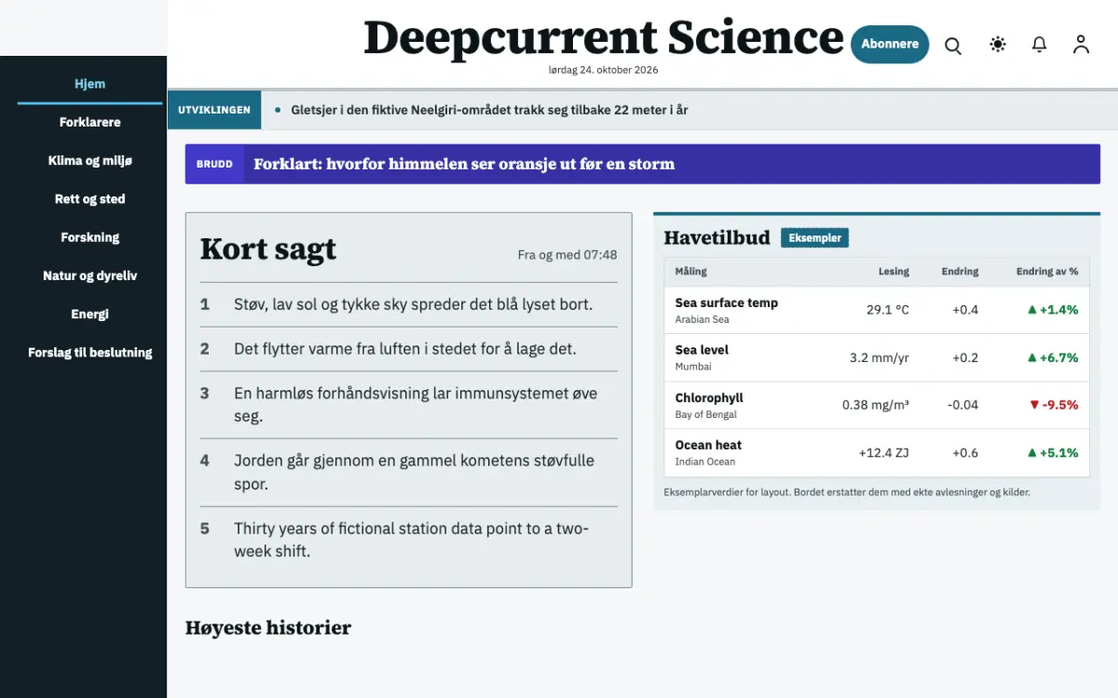Open Forslag til beslutning section
This screenshot has width=1118, height=698.
pyautogui.click(x=90, y=353)
